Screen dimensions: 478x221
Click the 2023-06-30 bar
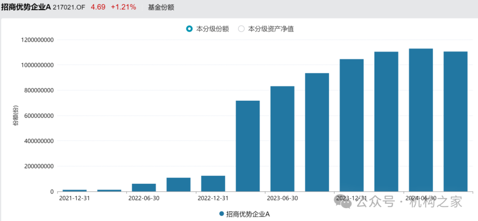coord(282,139)
